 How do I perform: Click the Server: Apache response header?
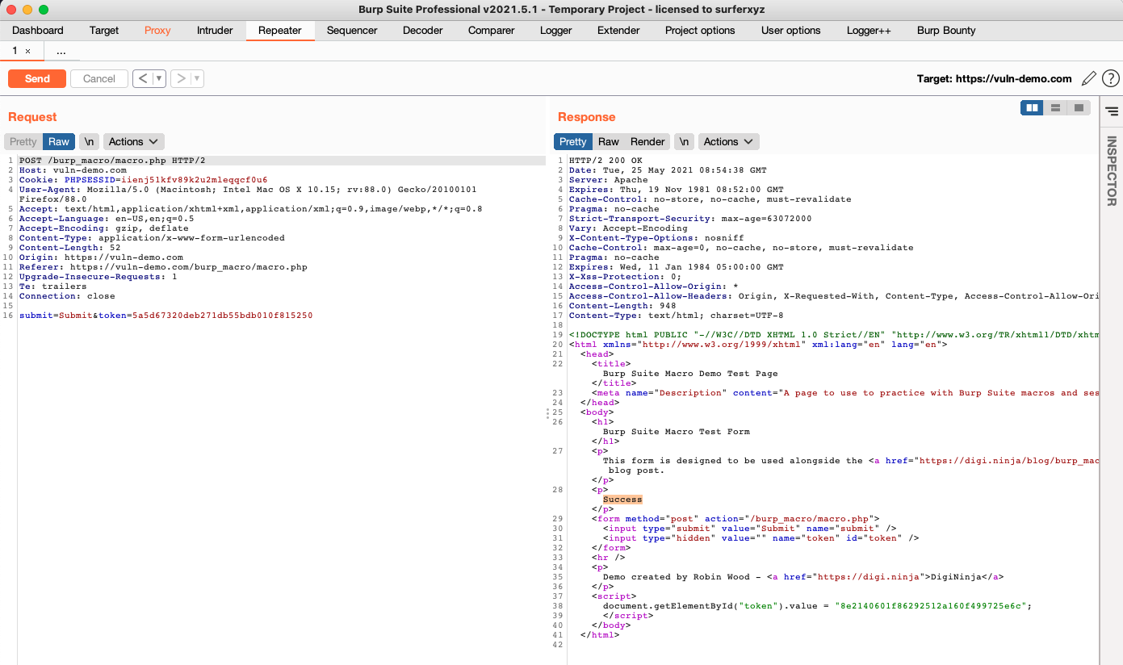(x=608, y=180)
